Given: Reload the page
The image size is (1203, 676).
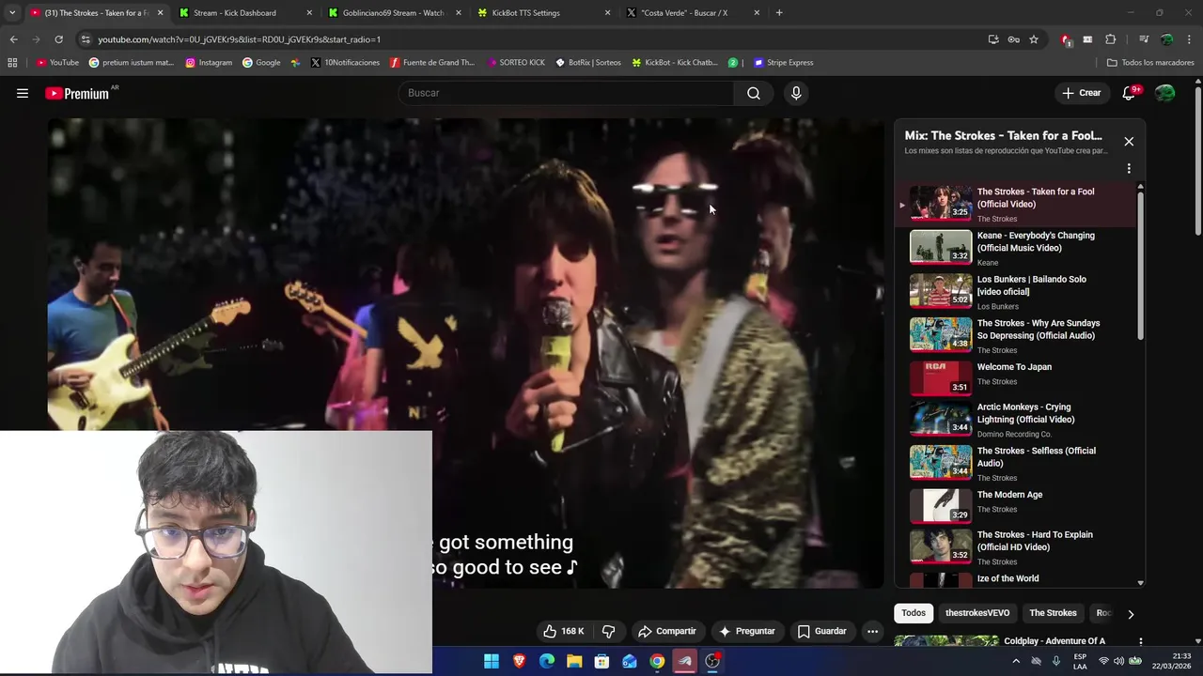Looking at the screenshot, I should click(58, 39).
